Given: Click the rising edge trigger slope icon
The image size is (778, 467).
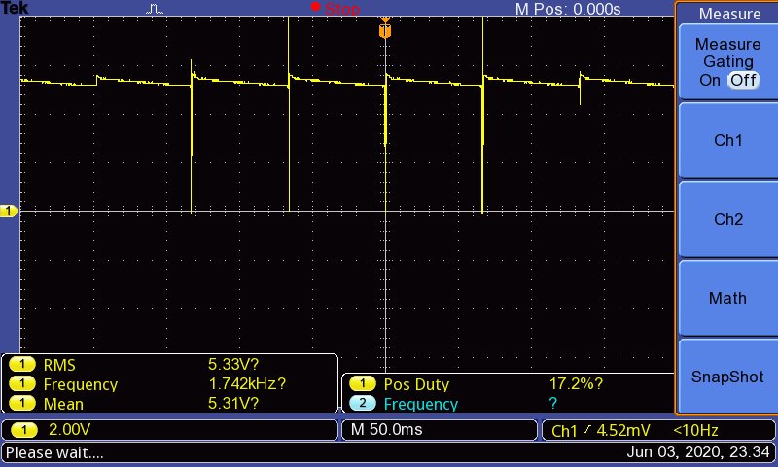Looking at the screenshot, I should [587, 430].
